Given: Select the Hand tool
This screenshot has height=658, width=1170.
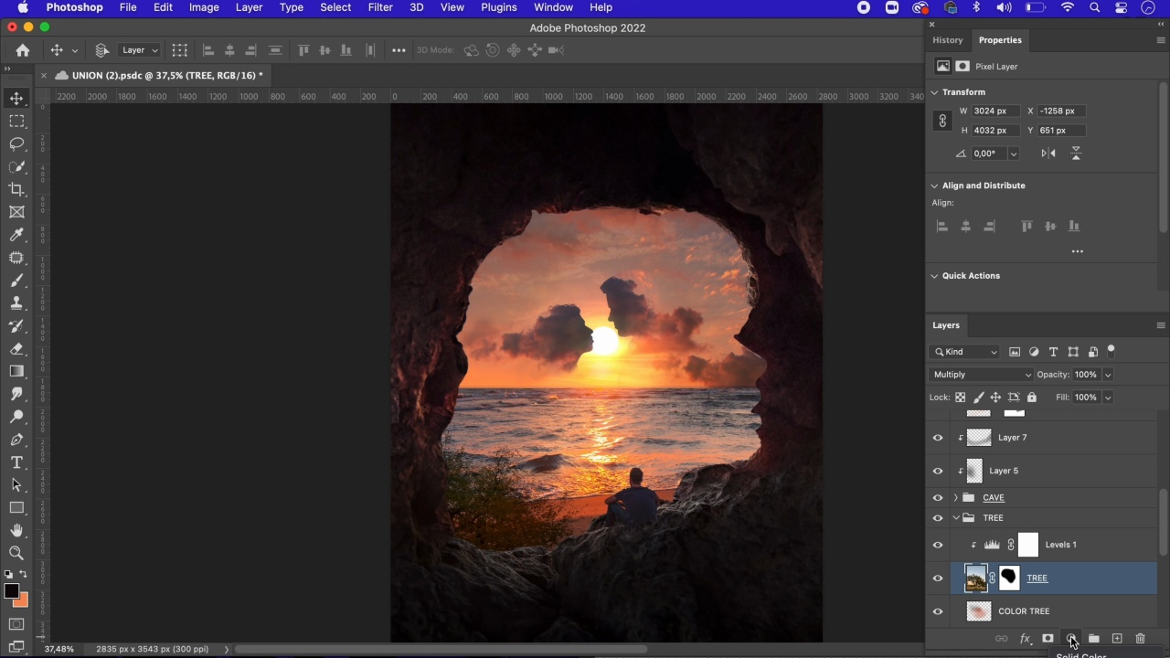Looking at the screenshot, I should pyautogui.click(x=16, y=530).
